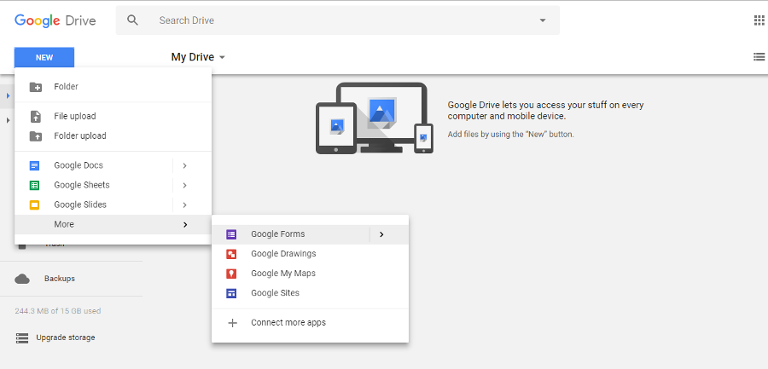Open the More menu item
This screenshot has width=768, height=369.
pyautogui.click(x=113, y=224)
